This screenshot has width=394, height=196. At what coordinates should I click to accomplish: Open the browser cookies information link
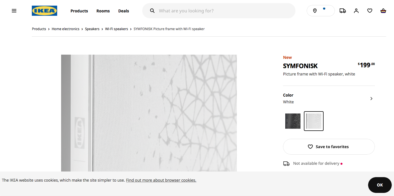[x=161, y=180]
